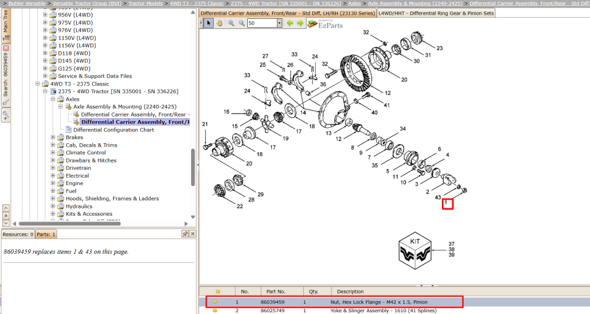The height and width of the screenshot is (314, 590).
Task: Zoom out of the diagram
Action: 241,24
